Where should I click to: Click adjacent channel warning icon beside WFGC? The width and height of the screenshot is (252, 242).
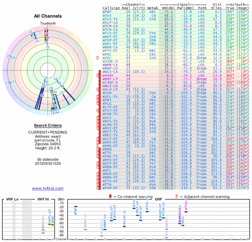[98, 58]
